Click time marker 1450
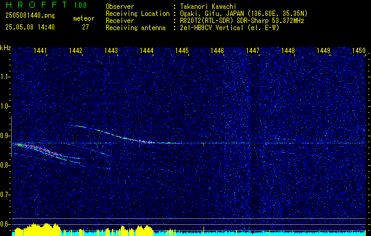371x236 pixels. point(359,50)
